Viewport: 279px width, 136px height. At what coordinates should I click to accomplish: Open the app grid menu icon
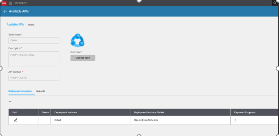(x=11, y=3)
